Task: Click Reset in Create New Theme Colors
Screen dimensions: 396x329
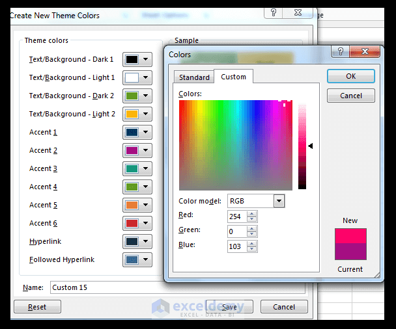Action: (37, 307)
